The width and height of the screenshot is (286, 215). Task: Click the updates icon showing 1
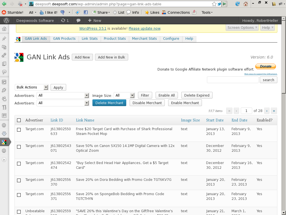pyautogui.click(x=65, y=20)
